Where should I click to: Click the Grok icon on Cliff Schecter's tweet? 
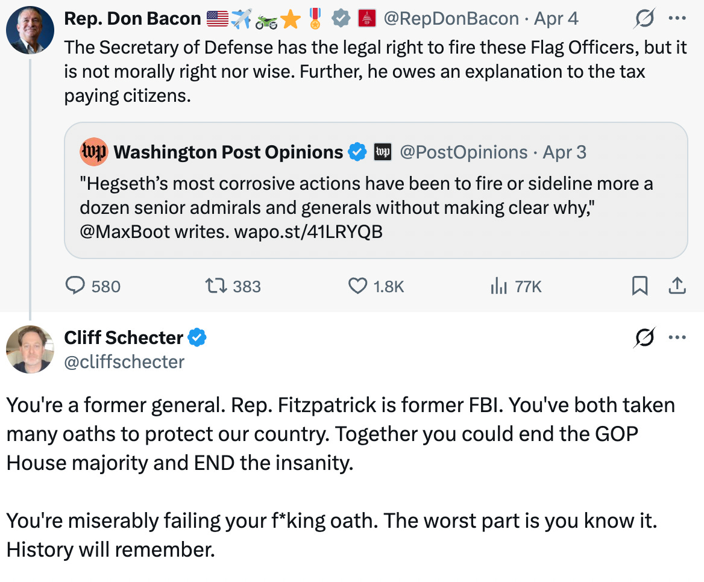643,339
